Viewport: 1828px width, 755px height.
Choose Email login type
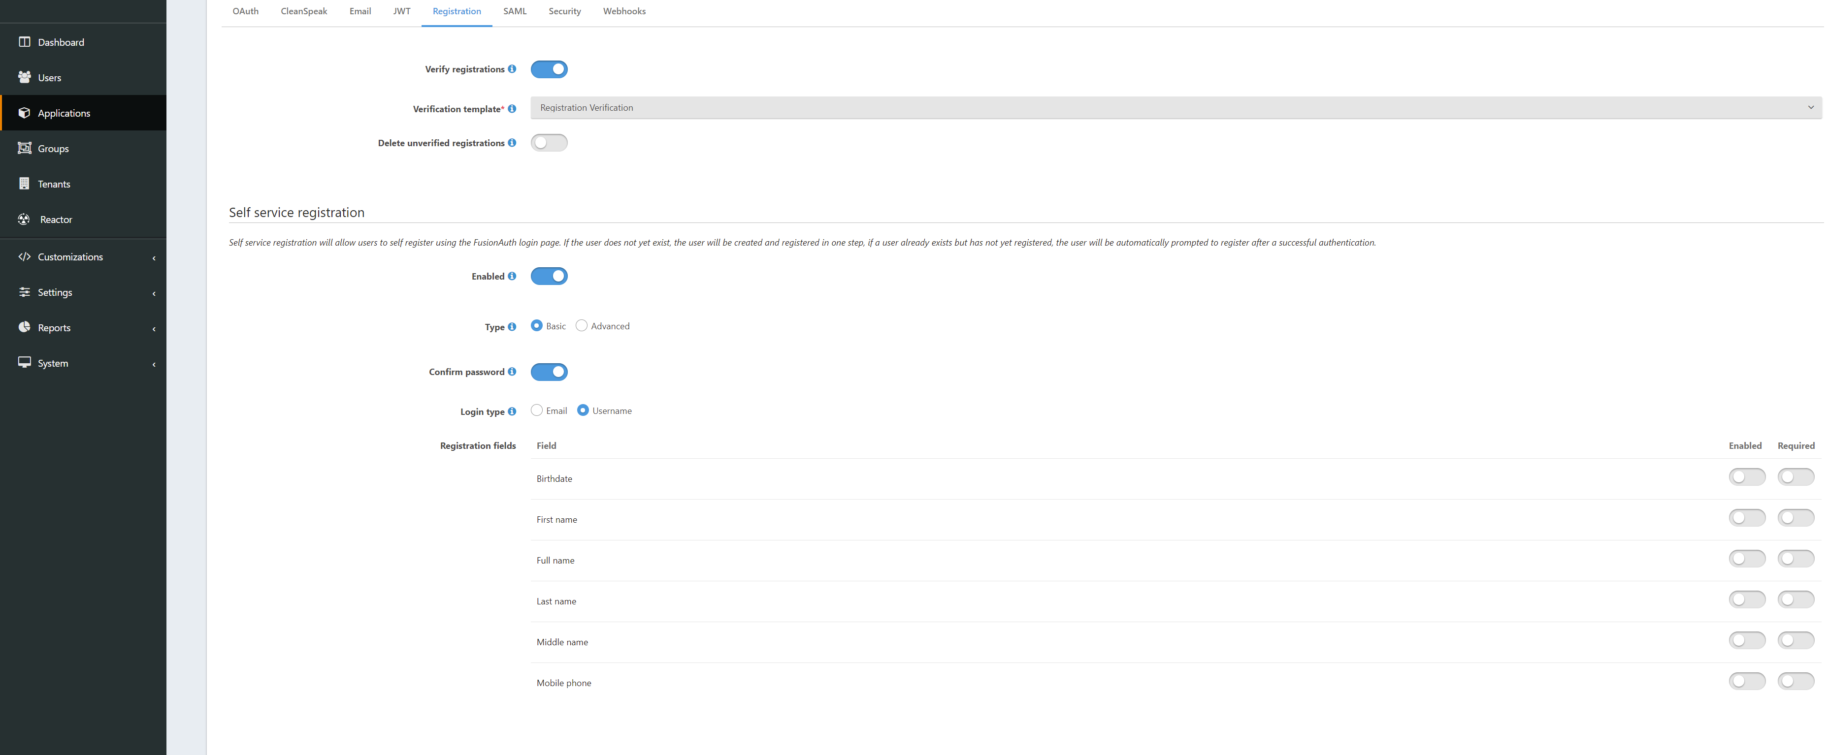(536, 410)
